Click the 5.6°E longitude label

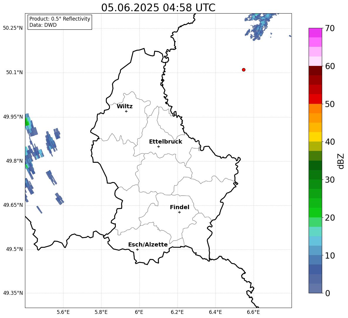(x=63, y=312)
